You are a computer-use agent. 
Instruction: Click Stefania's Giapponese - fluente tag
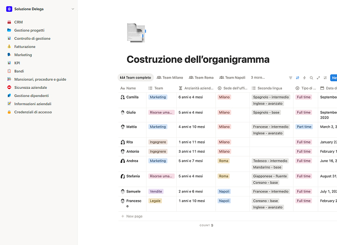point(270,176)
